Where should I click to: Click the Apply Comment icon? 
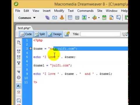19,100
